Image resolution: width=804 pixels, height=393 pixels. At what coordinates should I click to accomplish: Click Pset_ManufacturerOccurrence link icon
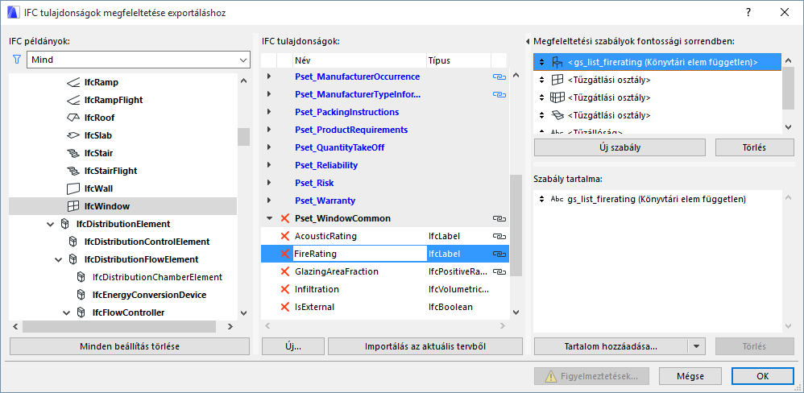pos(499,77)
